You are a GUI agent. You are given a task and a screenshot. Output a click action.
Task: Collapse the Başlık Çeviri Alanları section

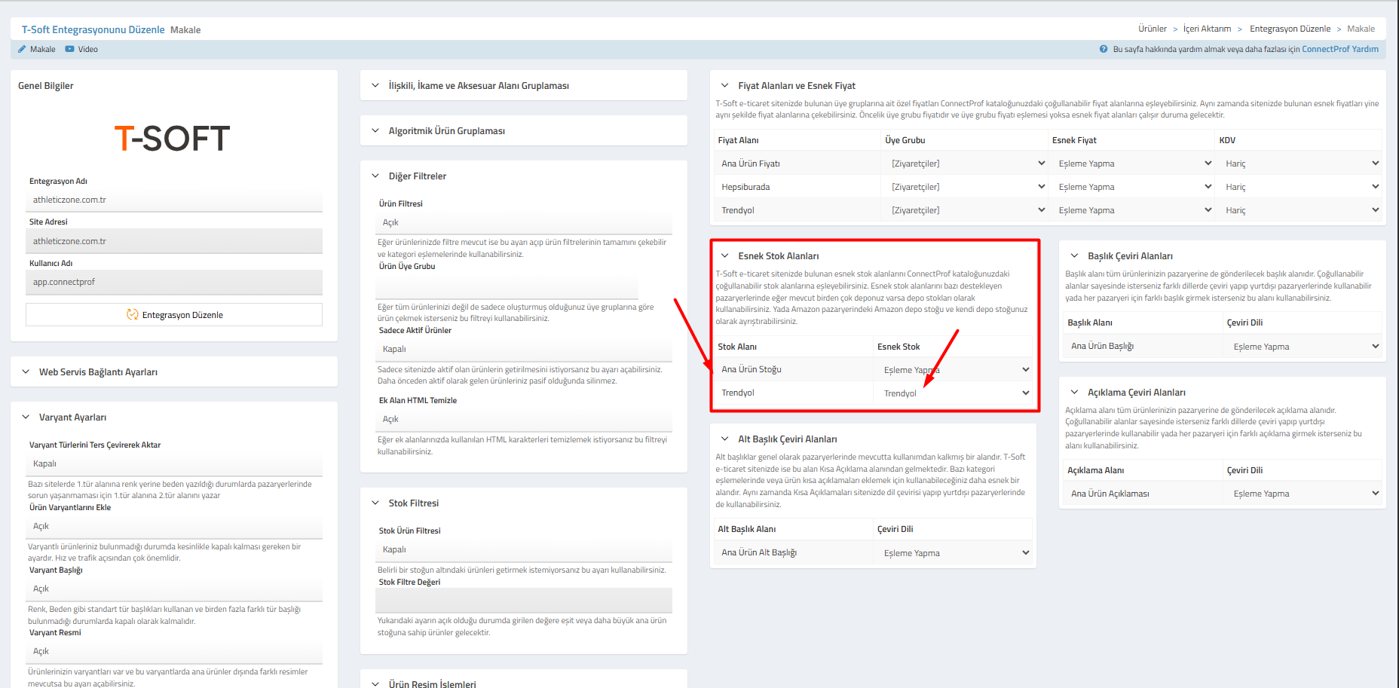1075,255
